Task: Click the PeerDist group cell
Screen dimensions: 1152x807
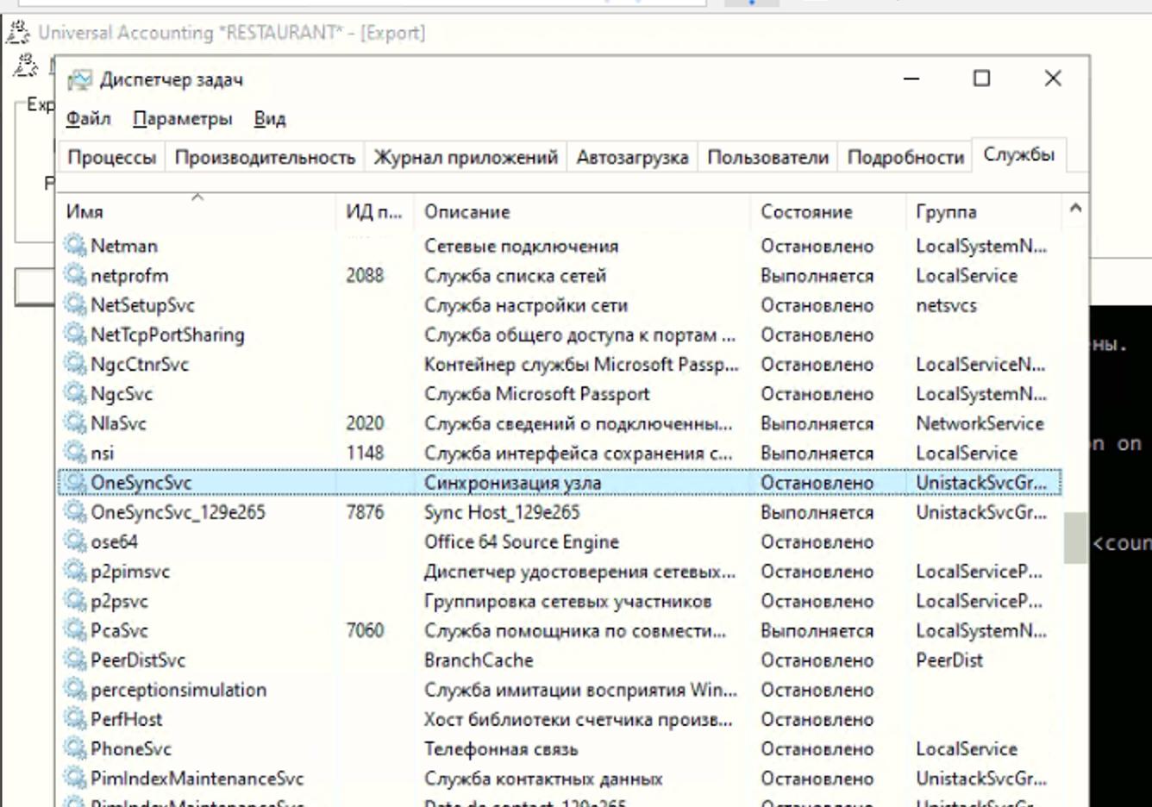Action: click(x=949, y=660)
